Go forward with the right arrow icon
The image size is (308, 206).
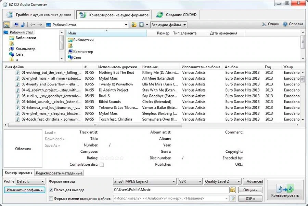point(40,25)
